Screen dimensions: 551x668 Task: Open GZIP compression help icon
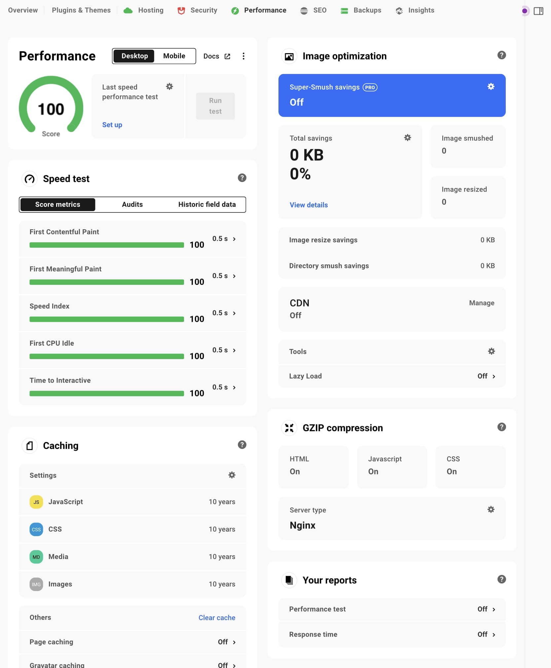coord(501,427)
